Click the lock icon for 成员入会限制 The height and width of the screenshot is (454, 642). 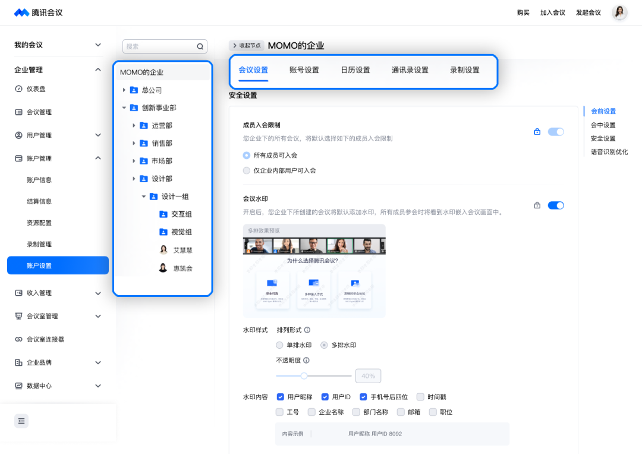click(x=537, y=131)
